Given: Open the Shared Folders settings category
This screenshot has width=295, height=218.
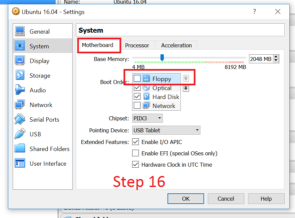Looking at the screenshot, I should (x=43, y=149).
